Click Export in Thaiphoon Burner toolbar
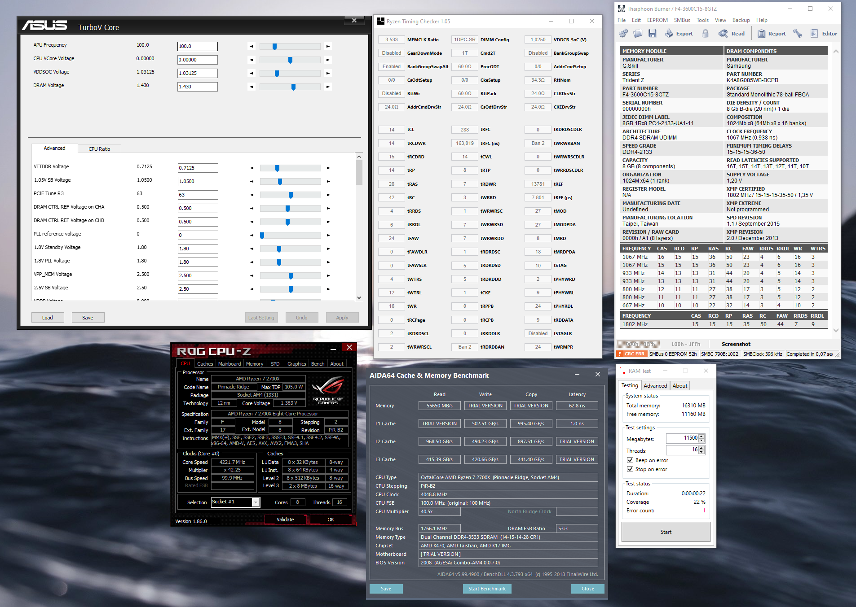The height and width of the screenshot is (607, 856). [x=679, y=34]
